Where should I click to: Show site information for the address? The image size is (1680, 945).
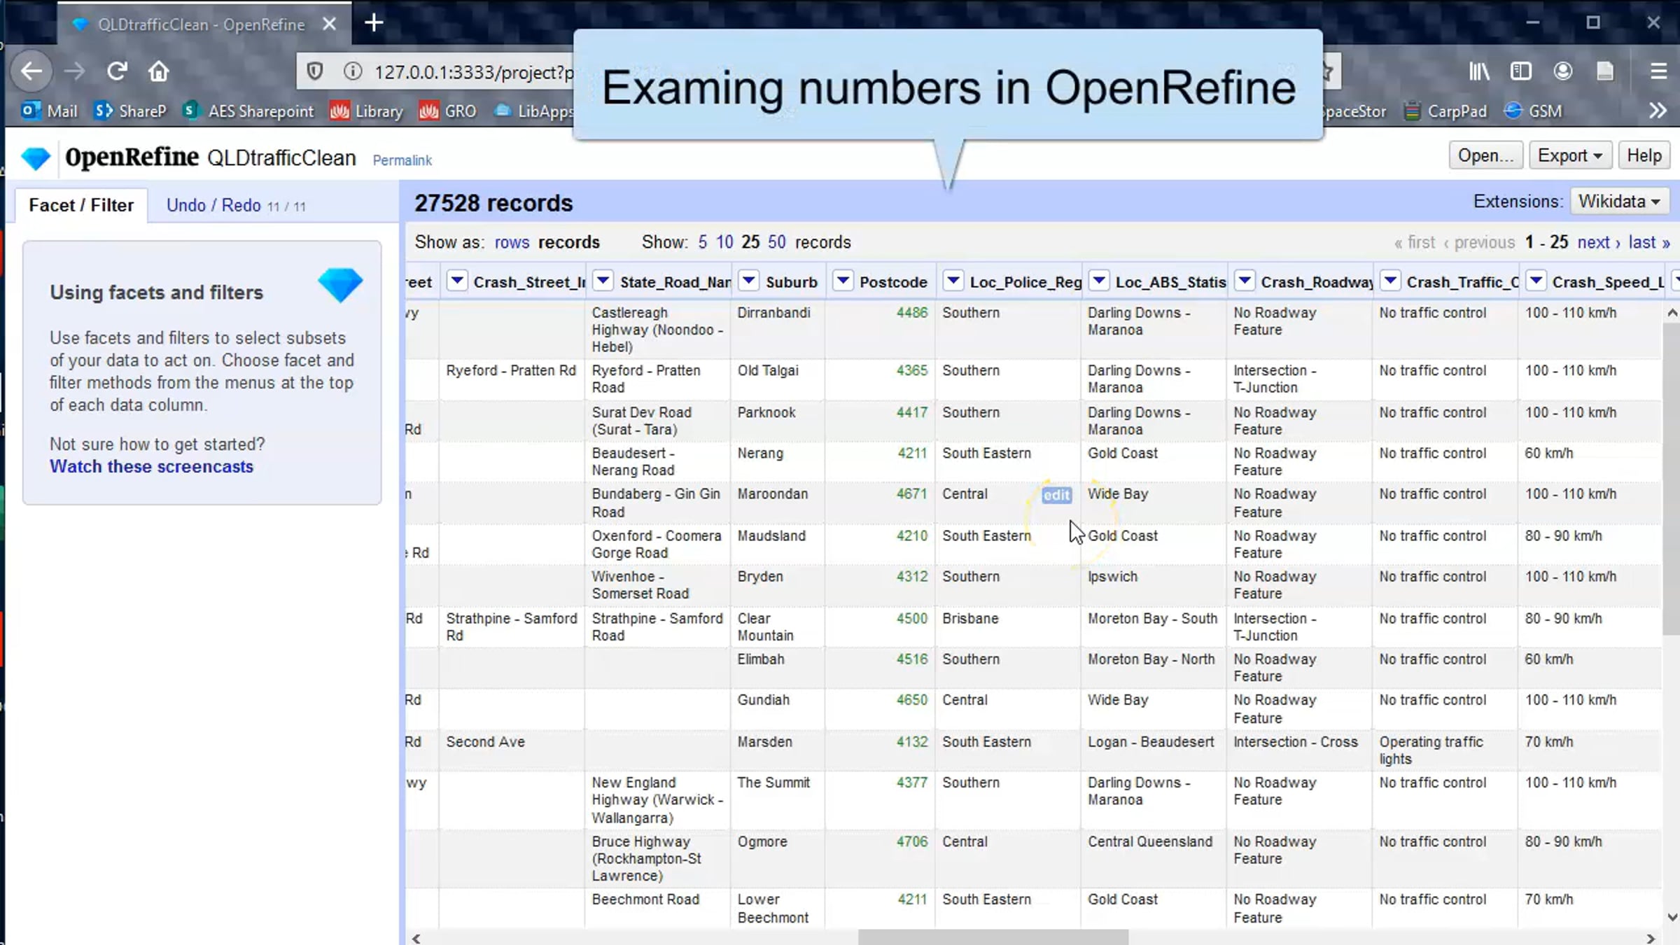pyautogui.click(x=353, y=71)
